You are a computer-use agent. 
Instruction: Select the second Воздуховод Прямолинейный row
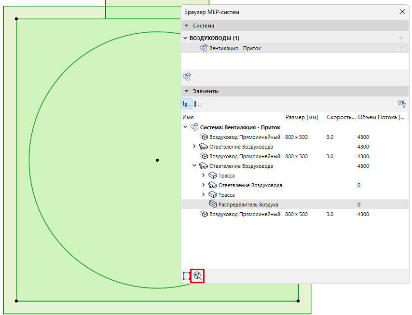(x=295, y=156)
